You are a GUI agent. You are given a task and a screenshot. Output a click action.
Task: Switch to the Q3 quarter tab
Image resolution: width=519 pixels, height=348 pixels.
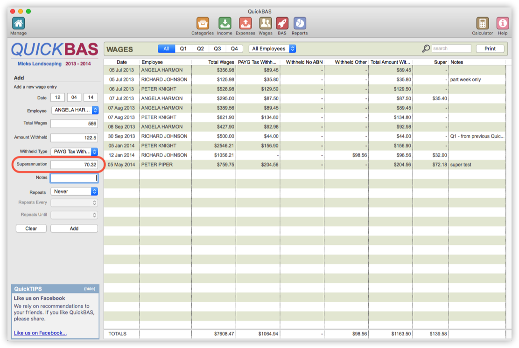click(x=217, y=49)
